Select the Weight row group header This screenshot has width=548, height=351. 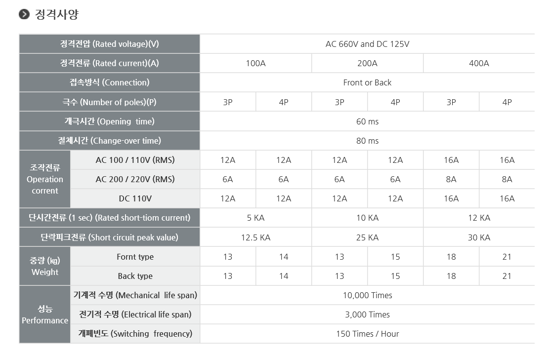[x=45, y=266]
